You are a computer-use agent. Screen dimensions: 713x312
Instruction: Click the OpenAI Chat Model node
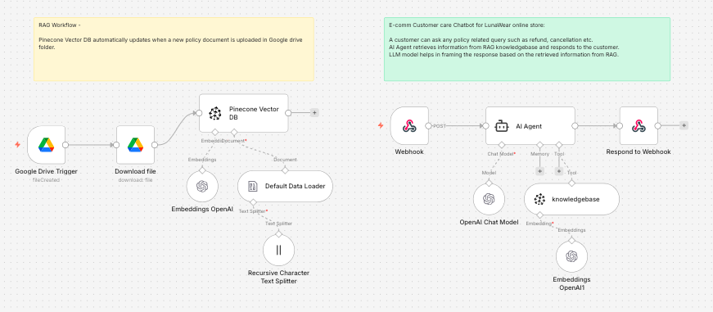coord(489,199)
